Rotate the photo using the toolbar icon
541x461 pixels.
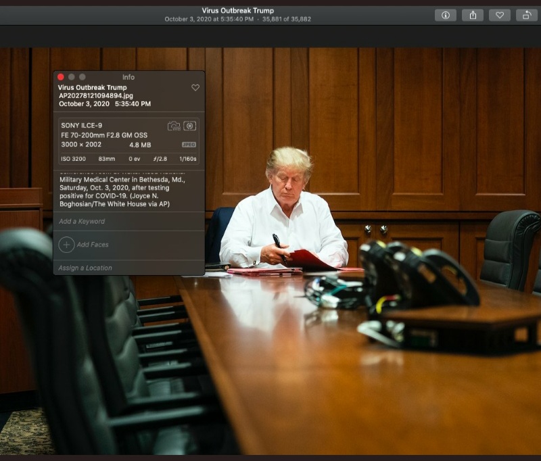click(x=527, y=15)
